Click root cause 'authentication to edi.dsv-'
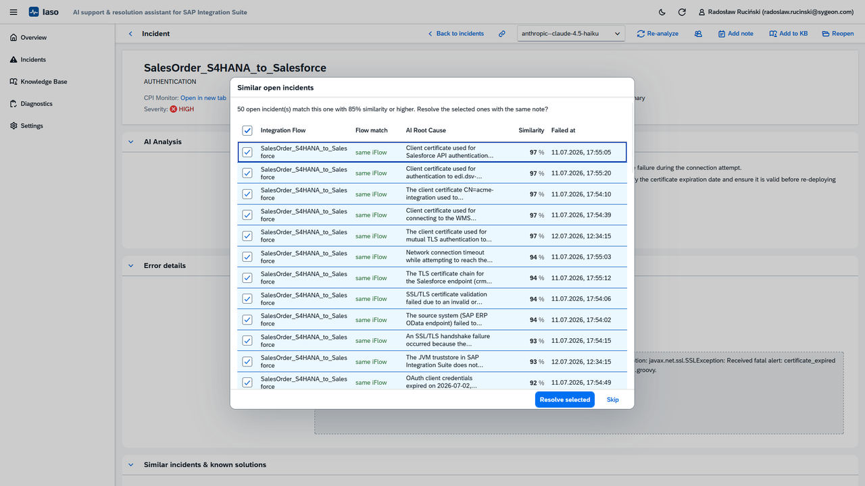Viewport: 865px width, 486px height. coord(444,173)
